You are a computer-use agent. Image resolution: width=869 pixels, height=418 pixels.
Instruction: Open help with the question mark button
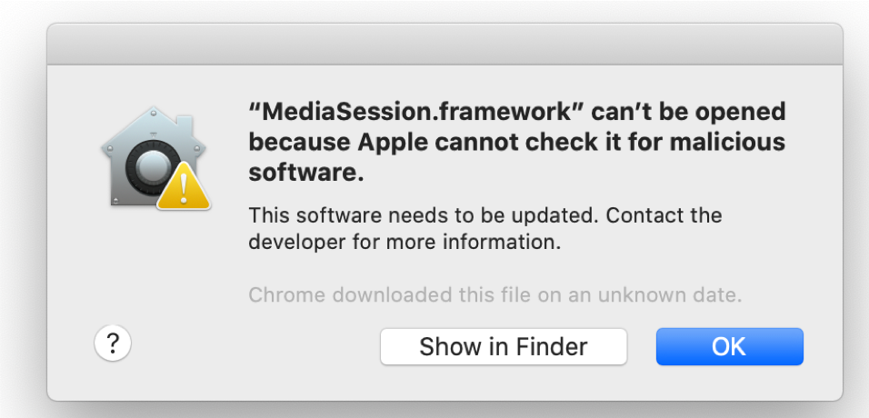click(113, 343)
